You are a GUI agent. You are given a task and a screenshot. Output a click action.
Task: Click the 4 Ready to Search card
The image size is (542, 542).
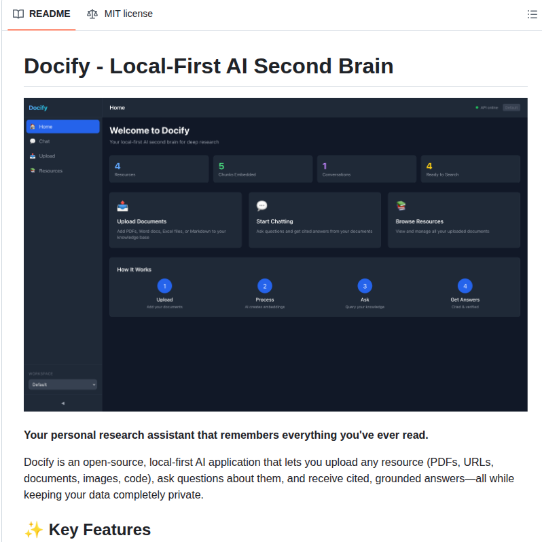click(471, 168)
